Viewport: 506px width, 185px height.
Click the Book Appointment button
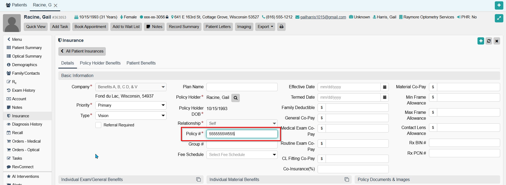(90, 27)
